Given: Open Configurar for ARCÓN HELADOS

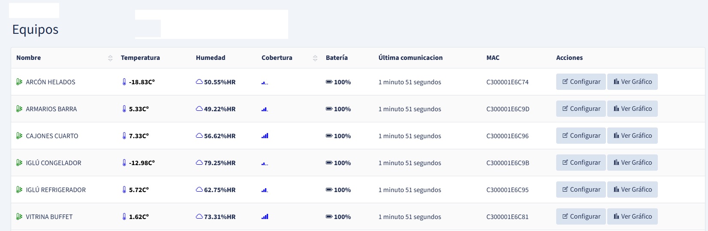Looking at the screenshot, I should coord(581,82).
